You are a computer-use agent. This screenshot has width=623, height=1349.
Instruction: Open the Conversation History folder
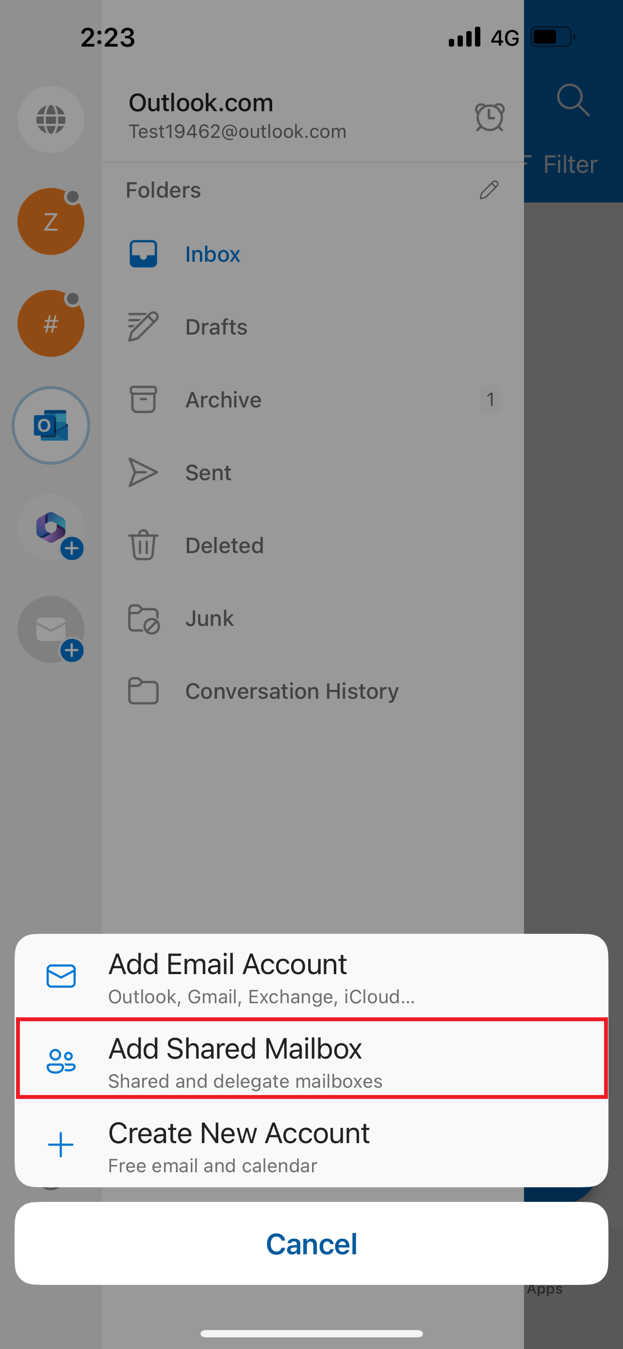[x=291, y=691]
